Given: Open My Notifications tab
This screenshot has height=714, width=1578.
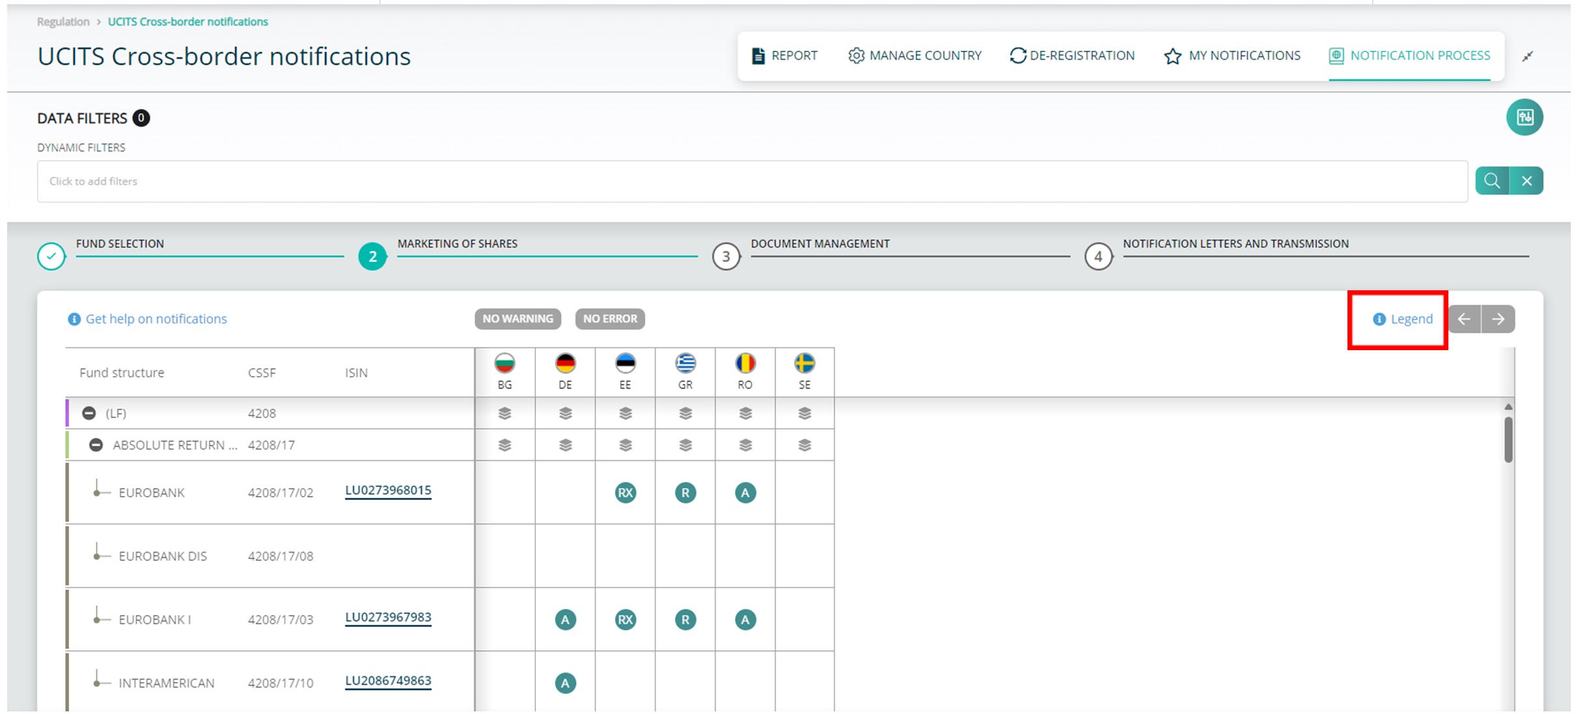Looking at the screenshot, I should (x=1232, y=56).
